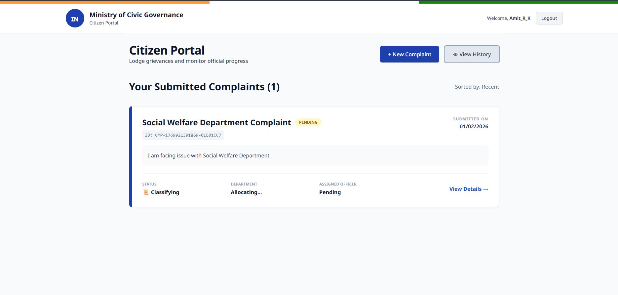Image resolution: width=618 pixels, height=295 pixels.
Task: Click the eye icon in View History
Action: [455, 55]
